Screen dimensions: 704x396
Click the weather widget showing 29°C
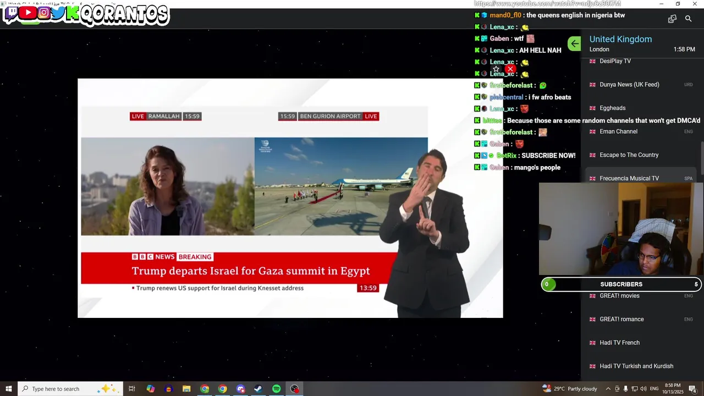tap(570, 389)
